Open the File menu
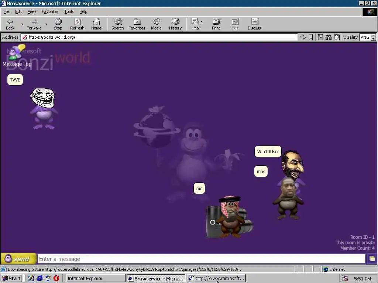 [6, 11]
